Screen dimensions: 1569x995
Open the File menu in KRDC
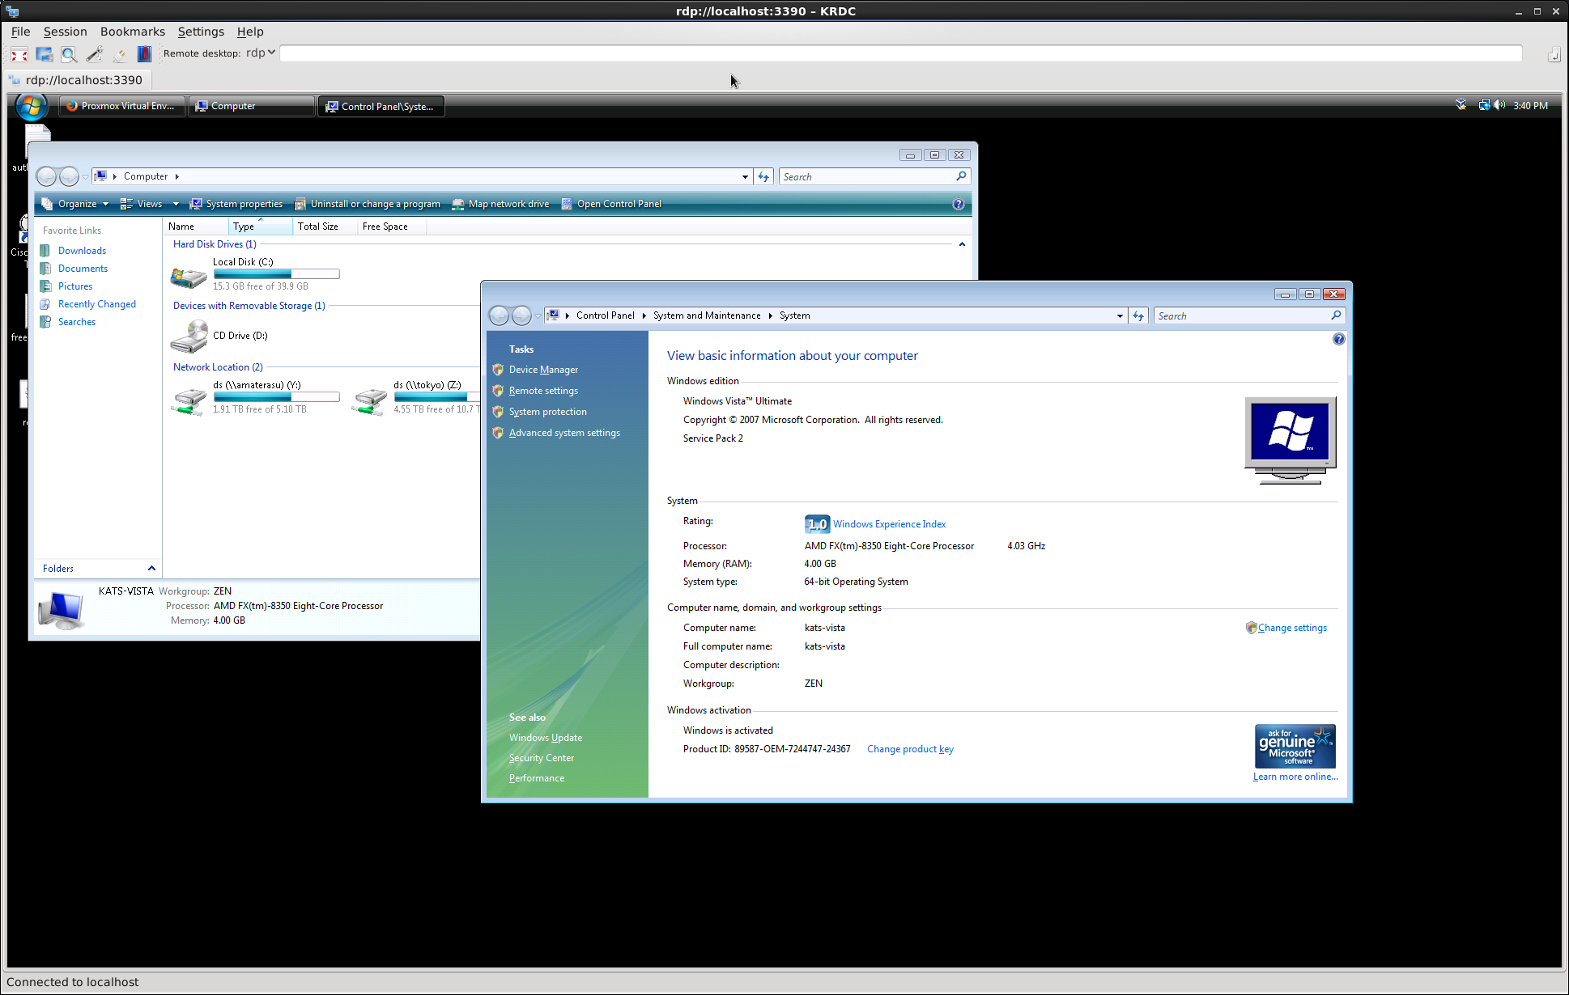pyautogui.click(x=21, y=32)
